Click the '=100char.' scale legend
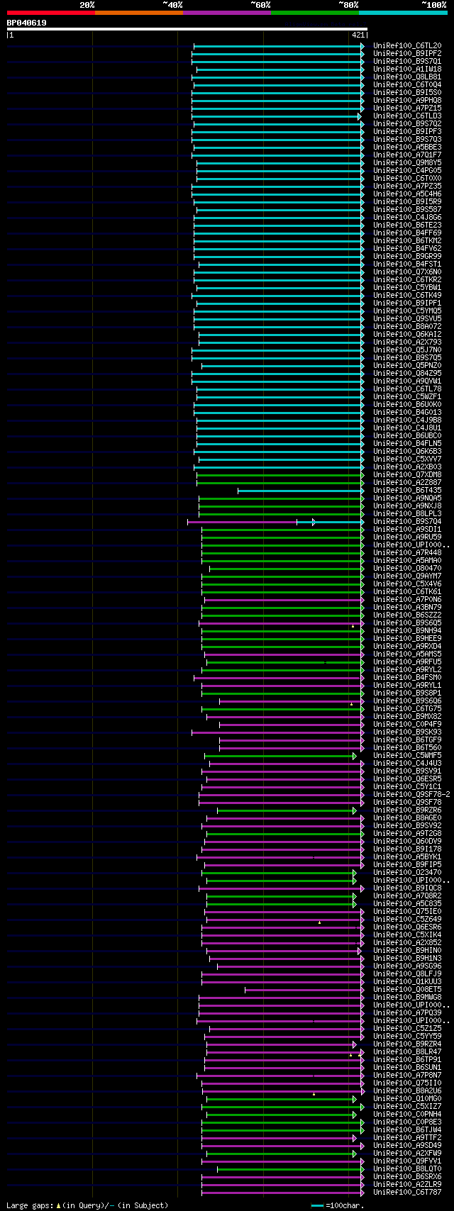The image size is (454, 1211). tap(337, 1205)
